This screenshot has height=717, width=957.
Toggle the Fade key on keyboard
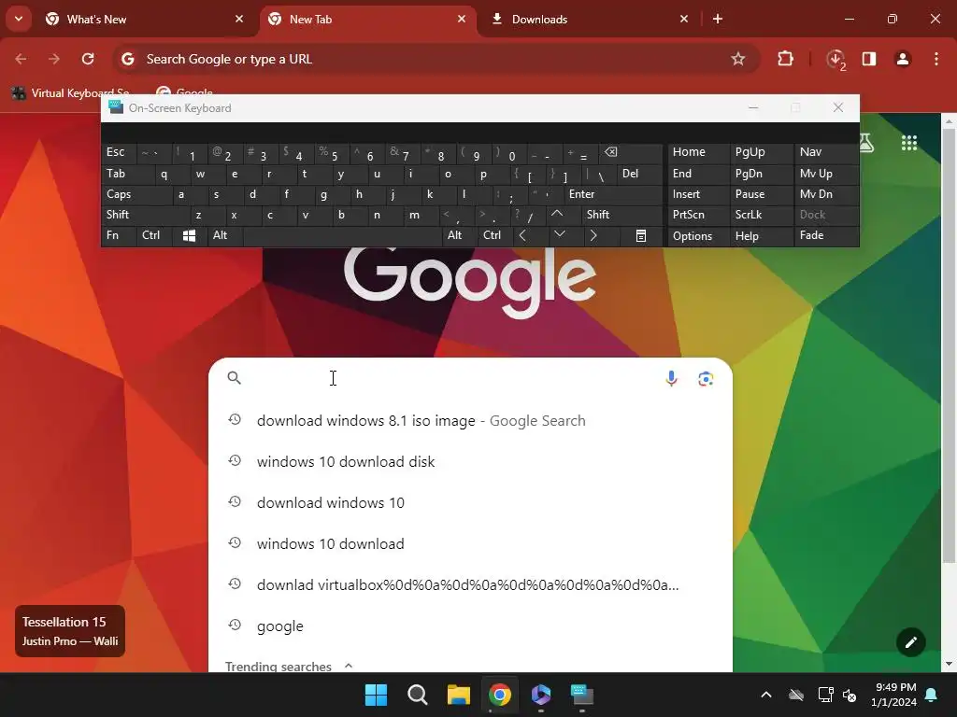pyautogui.click(x=826, y=235)
